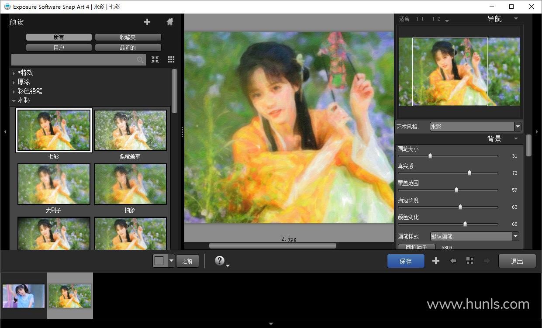
Task: Select second filmstrip thumbnail with yellow outfit
Action: [70, 296]
